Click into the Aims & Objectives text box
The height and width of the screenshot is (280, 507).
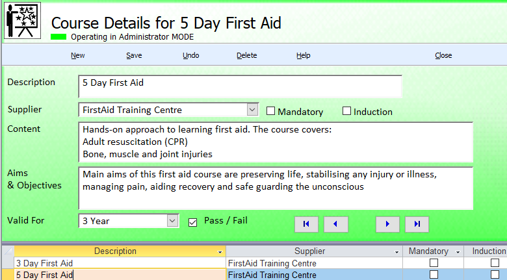276,188
